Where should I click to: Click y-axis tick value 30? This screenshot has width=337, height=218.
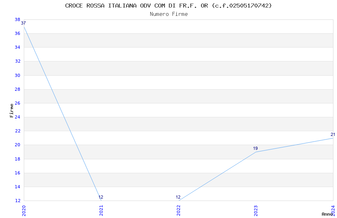(x=17, y=75)
